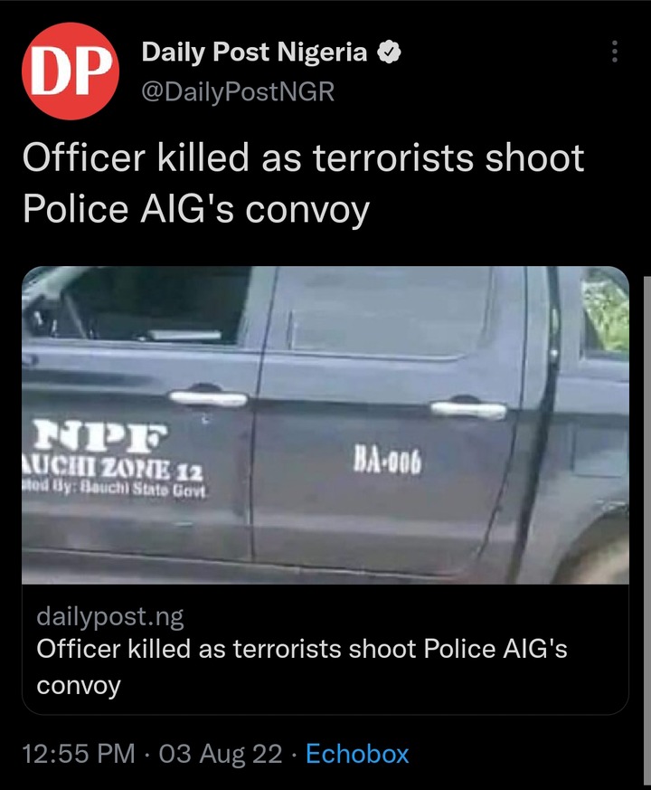Click the BA-006 marking in preview photo
651x790 pixels.
pos(387,460)
